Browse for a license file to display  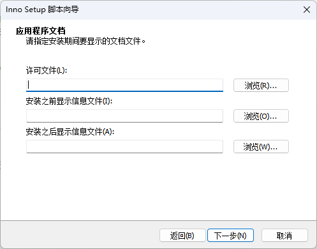click(x=261, y=86)
